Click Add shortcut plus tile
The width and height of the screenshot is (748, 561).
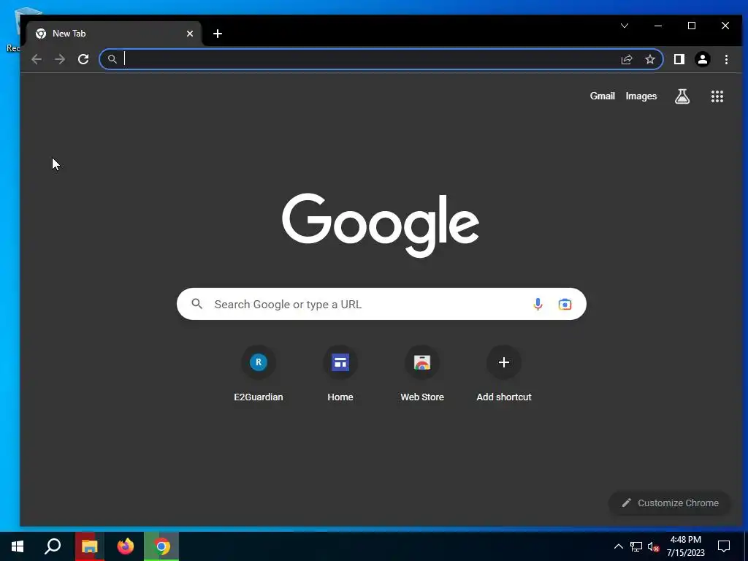coord(504,375)
